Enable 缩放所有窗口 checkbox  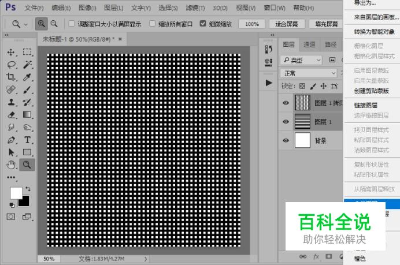click(x=152, y=24)
